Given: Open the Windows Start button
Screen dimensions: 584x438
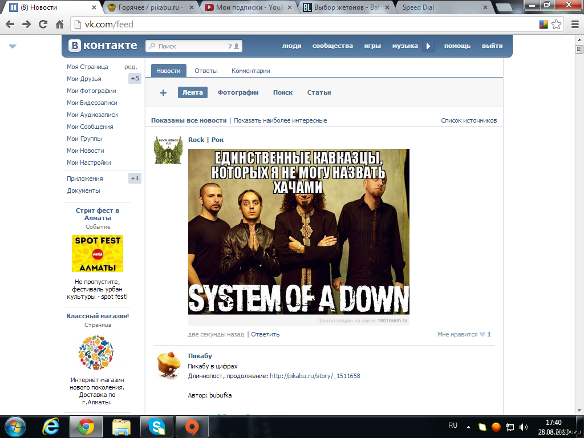Looking at the screenshot, I should coord(15,427).
